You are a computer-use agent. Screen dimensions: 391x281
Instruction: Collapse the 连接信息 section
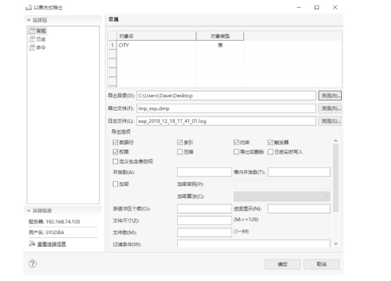(x=28, y=210)
